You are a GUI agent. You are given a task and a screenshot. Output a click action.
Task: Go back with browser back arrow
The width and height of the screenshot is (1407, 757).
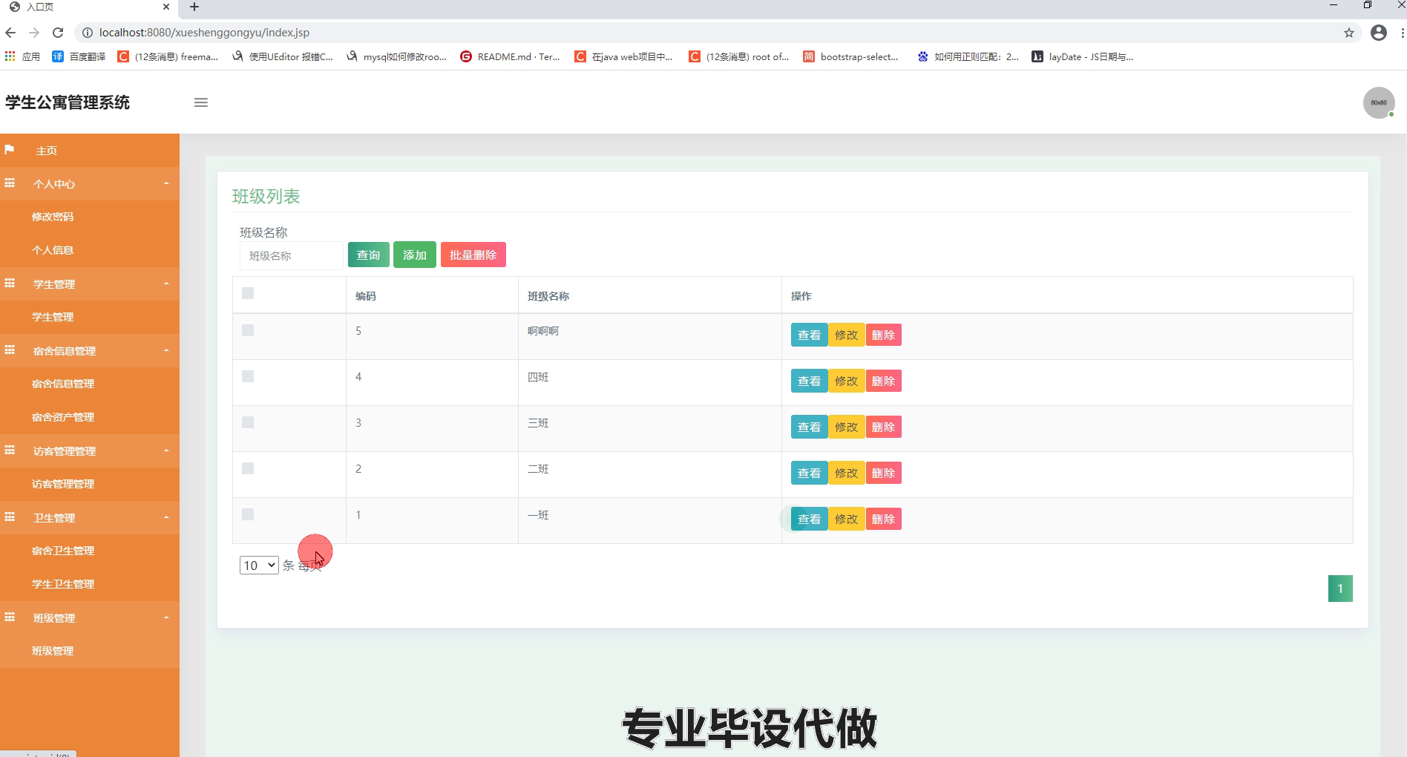[10, 33]
